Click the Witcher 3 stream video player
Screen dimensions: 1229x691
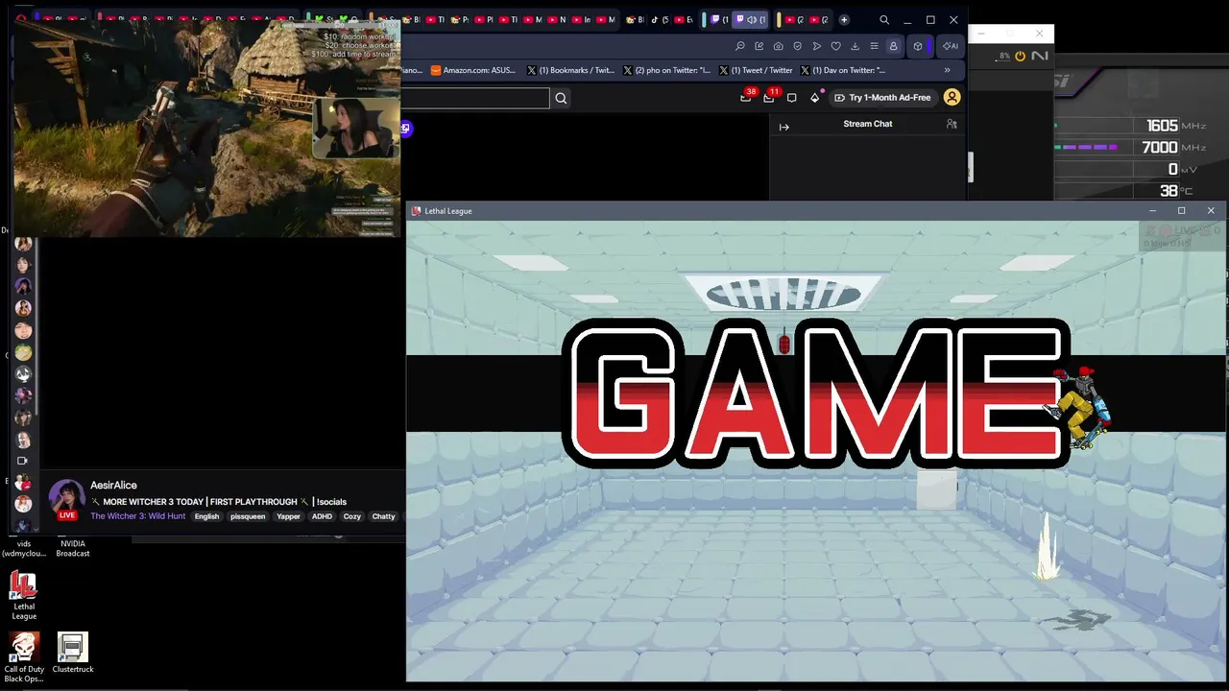[207, 128]
